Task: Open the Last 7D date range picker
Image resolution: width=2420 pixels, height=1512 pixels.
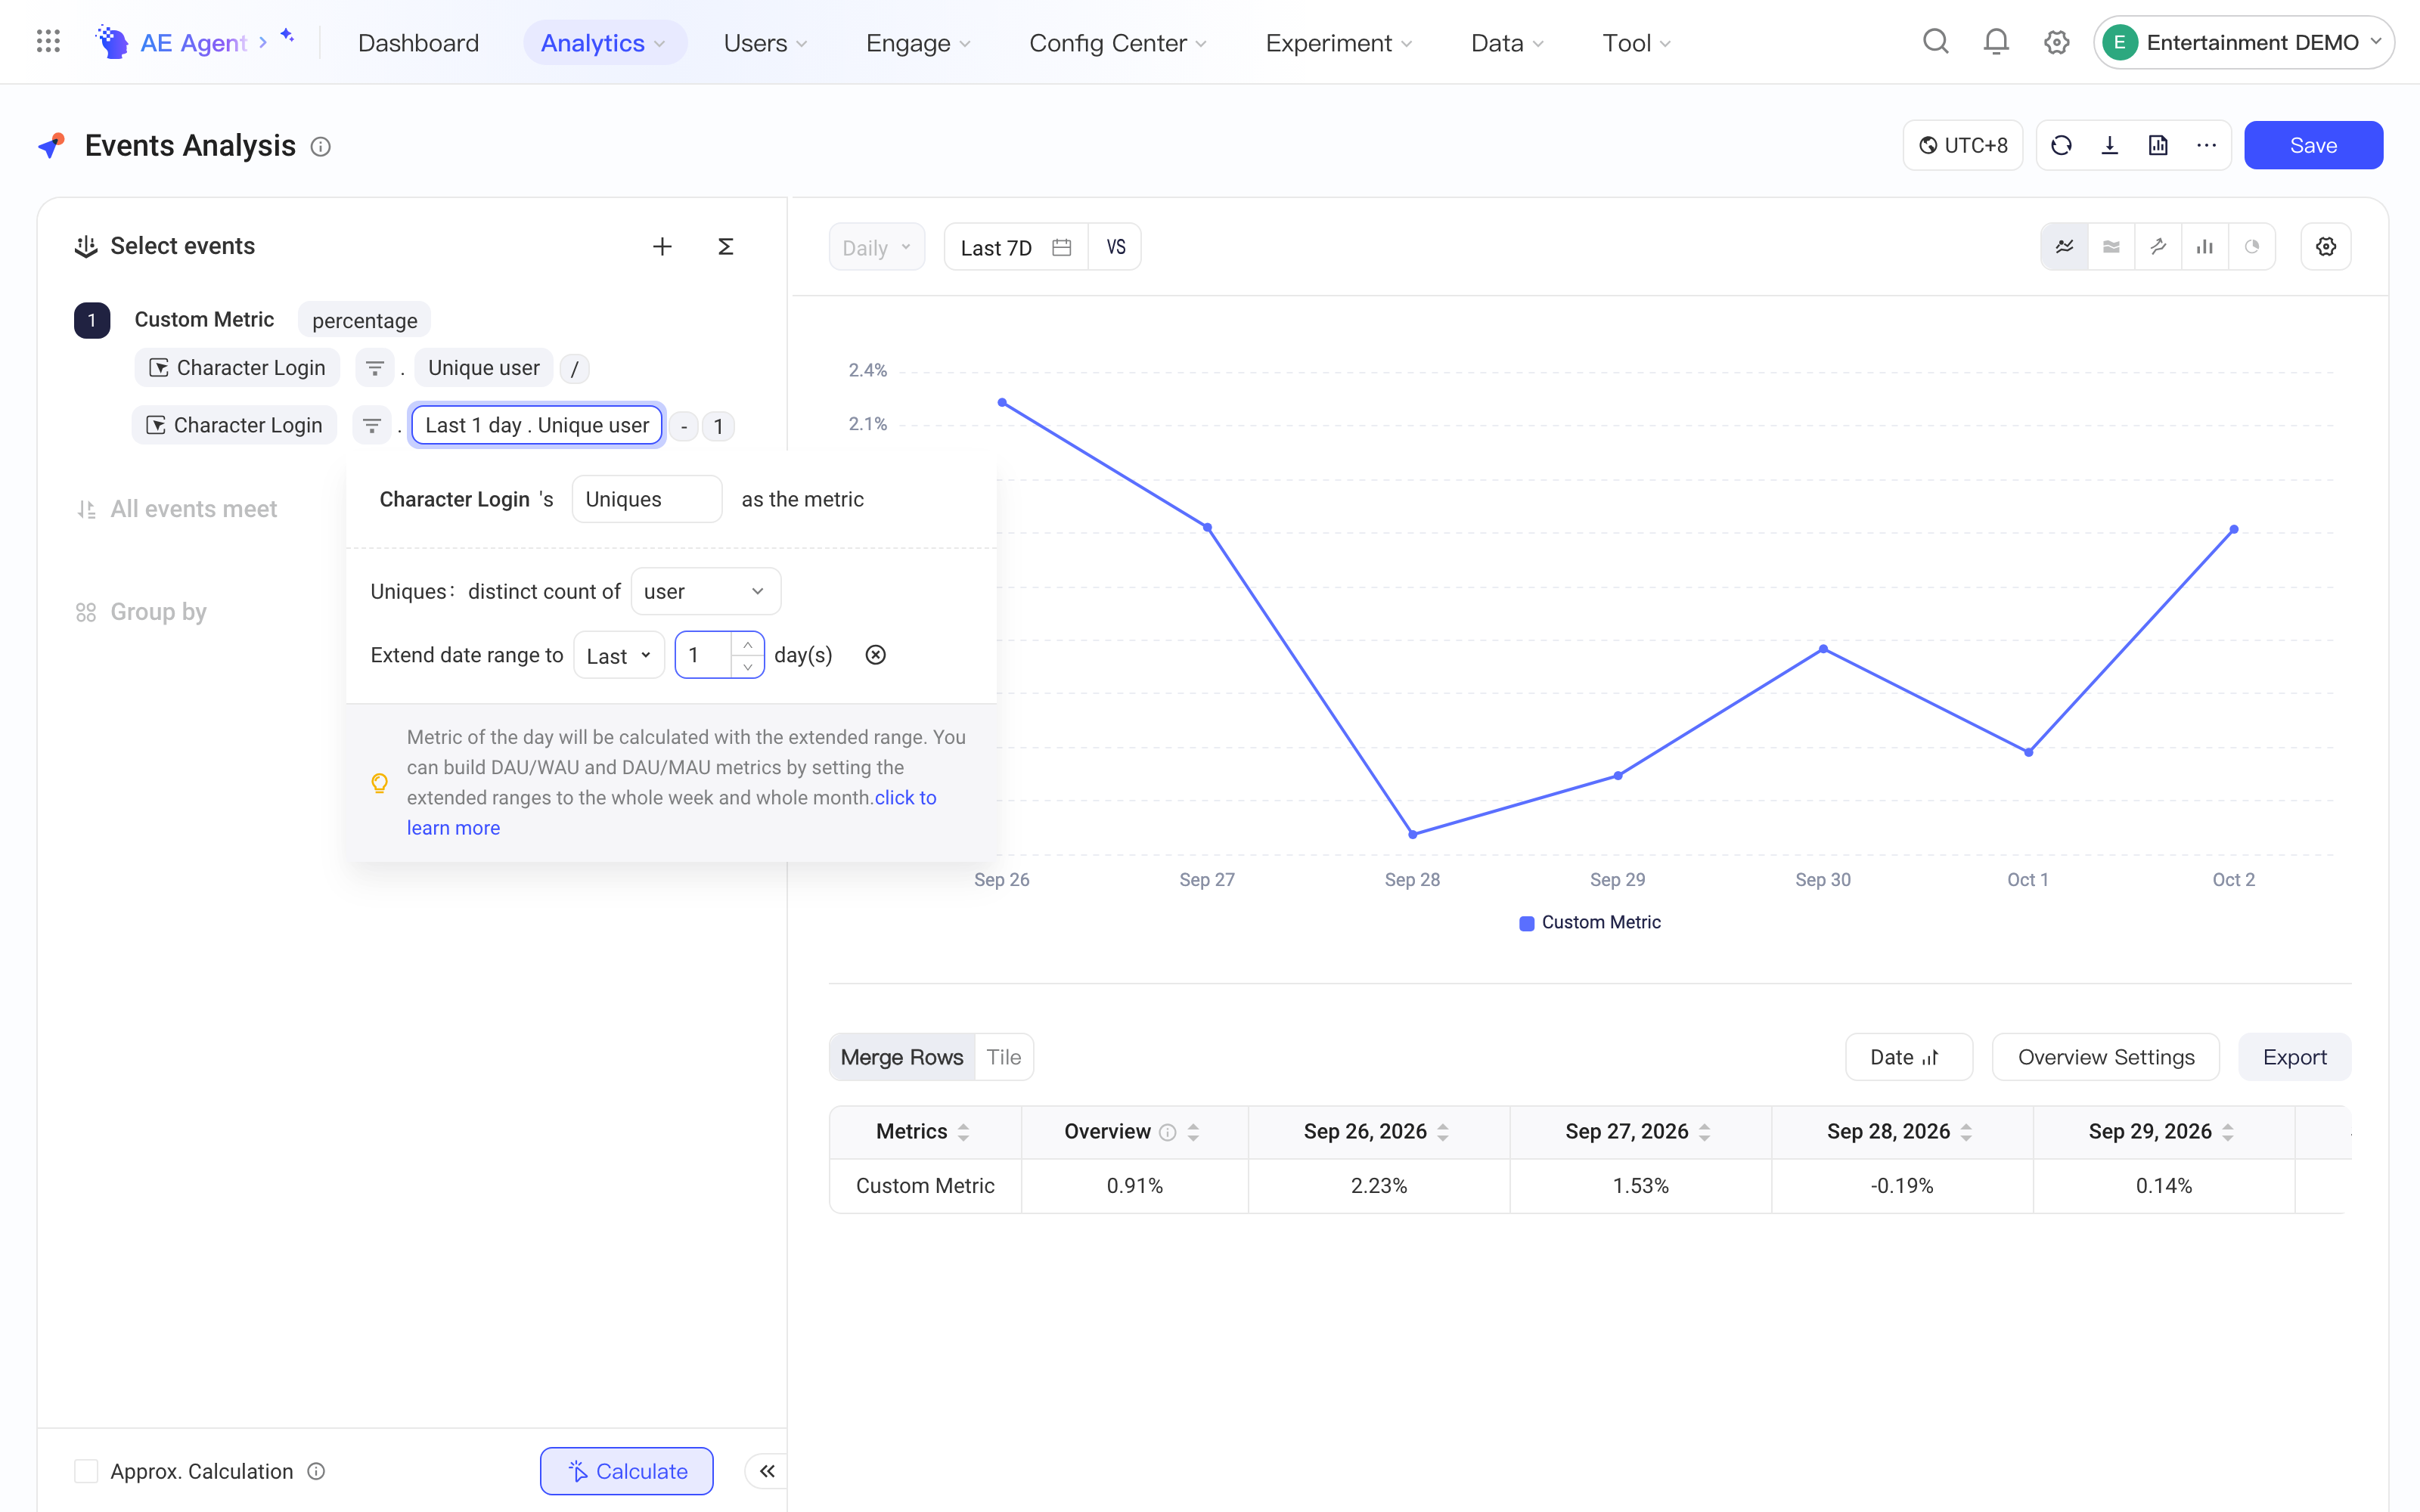Action: click(1015, 247)
